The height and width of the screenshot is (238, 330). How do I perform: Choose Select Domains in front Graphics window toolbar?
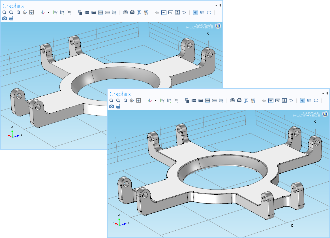194,101
